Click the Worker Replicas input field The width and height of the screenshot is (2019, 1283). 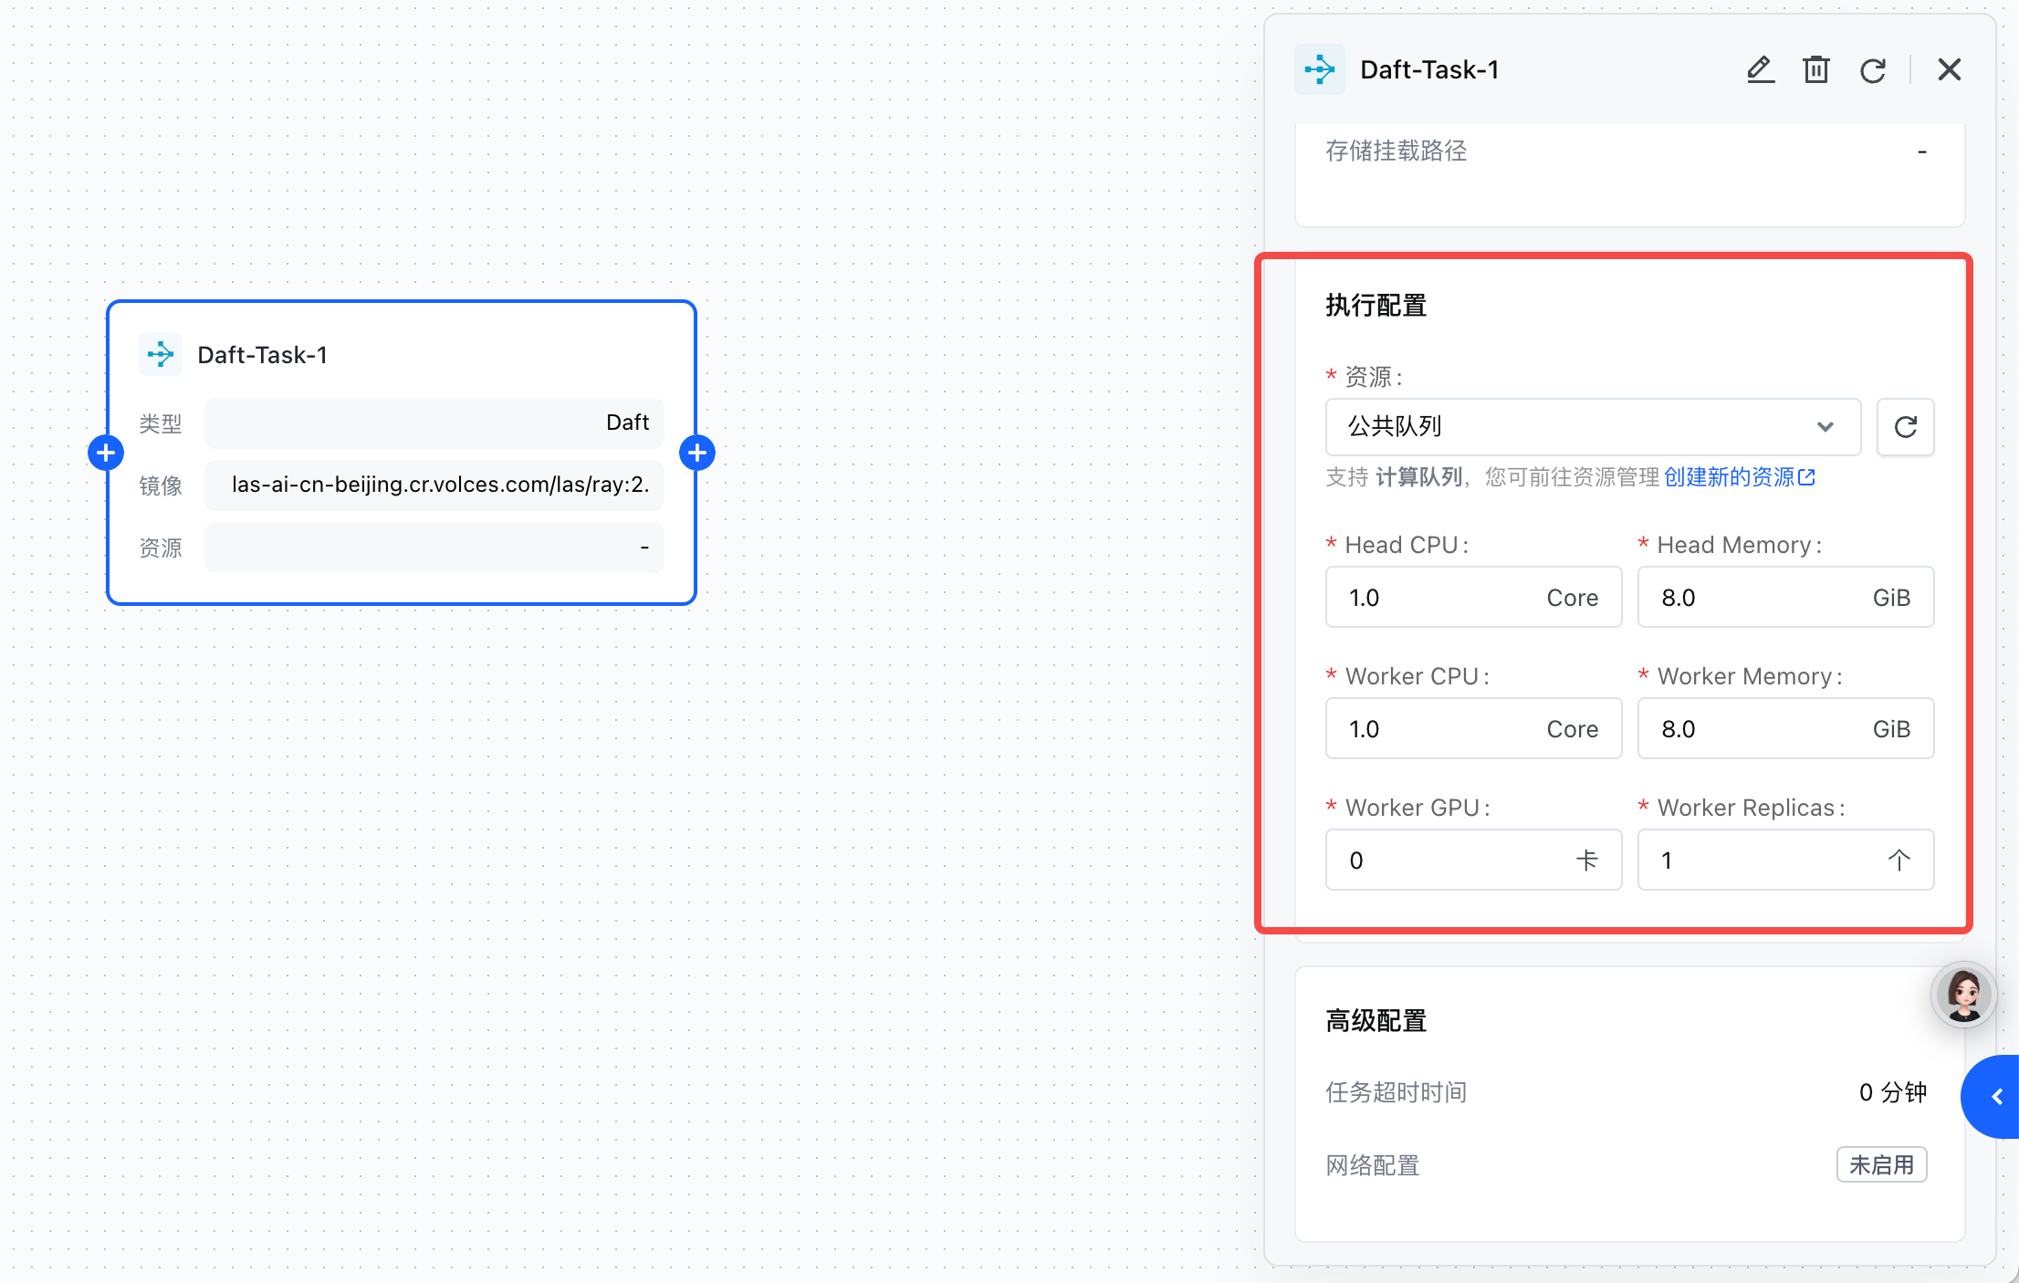click(1762, 861)
